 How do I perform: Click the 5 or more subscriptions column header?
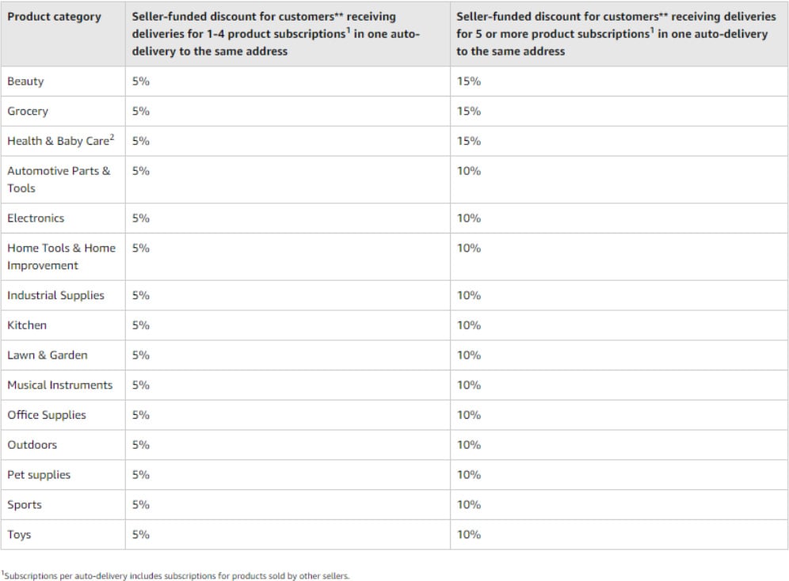tap(612, 33)
